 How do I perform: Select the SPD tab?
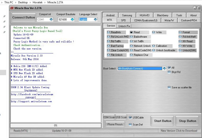pos(123,20)
